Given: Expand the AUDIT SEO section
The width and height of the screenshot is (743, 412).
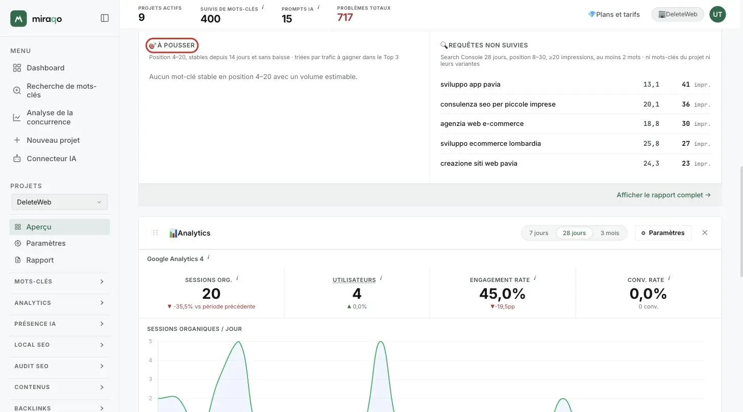Looking at the screenshot, I should coord(60,366).
